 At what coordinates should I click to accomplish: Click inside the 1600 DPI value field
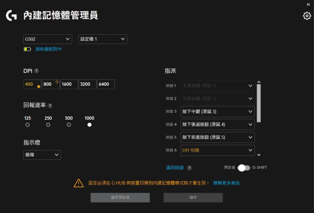click(x=69, y=84)
